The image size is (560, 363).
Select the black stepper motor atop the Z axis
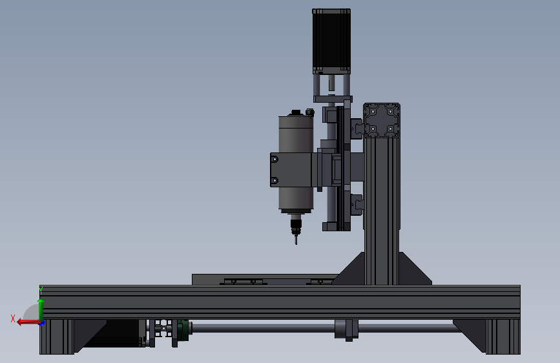(331, 41)
